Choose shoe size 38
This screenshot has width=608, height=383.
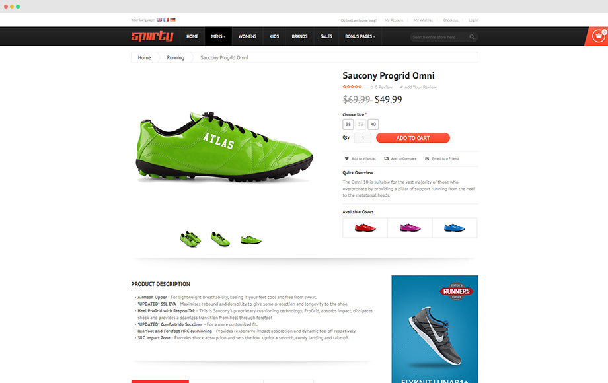pos(348,124)
